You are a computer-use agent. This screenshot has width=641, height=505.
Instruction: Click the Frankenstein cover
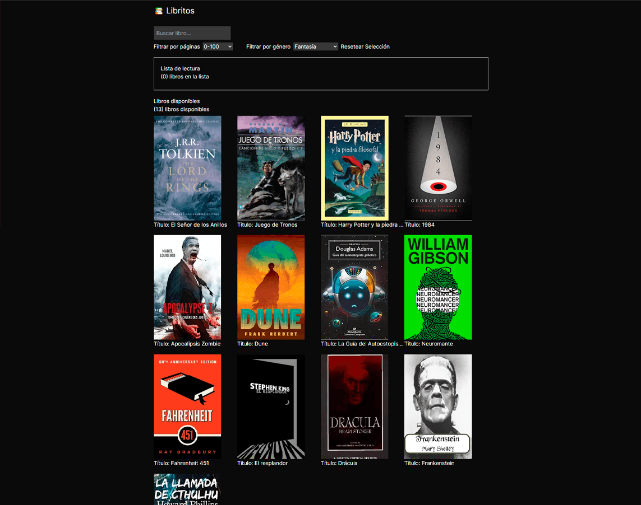[438, 406]
